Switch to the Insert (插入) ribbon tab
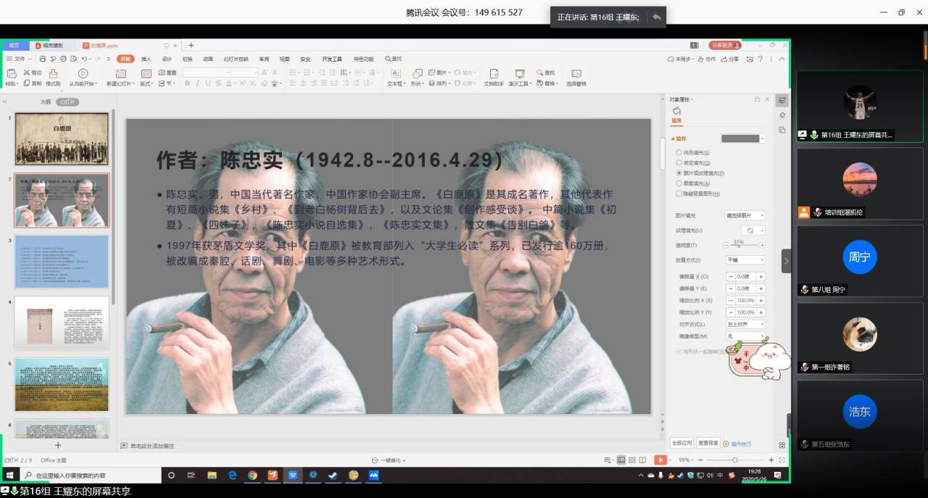 tap(146, 59)
